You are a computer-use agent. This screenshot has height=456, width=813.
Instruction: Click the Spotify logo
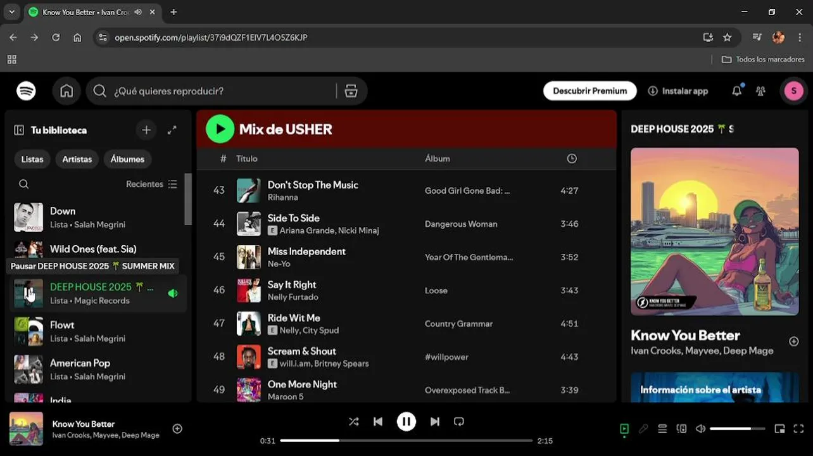point(26,91)
